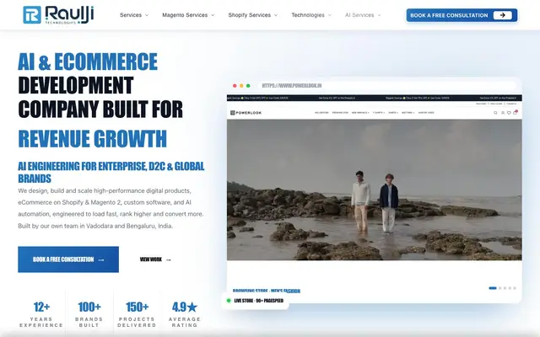Open the Services menu
The height and width of the screenshot is (337, 540).
pyautogui.click(x=134, y=15)
